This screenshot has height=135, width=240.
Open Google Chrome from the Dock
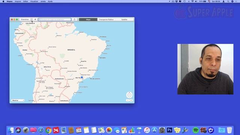coord(48,130)
